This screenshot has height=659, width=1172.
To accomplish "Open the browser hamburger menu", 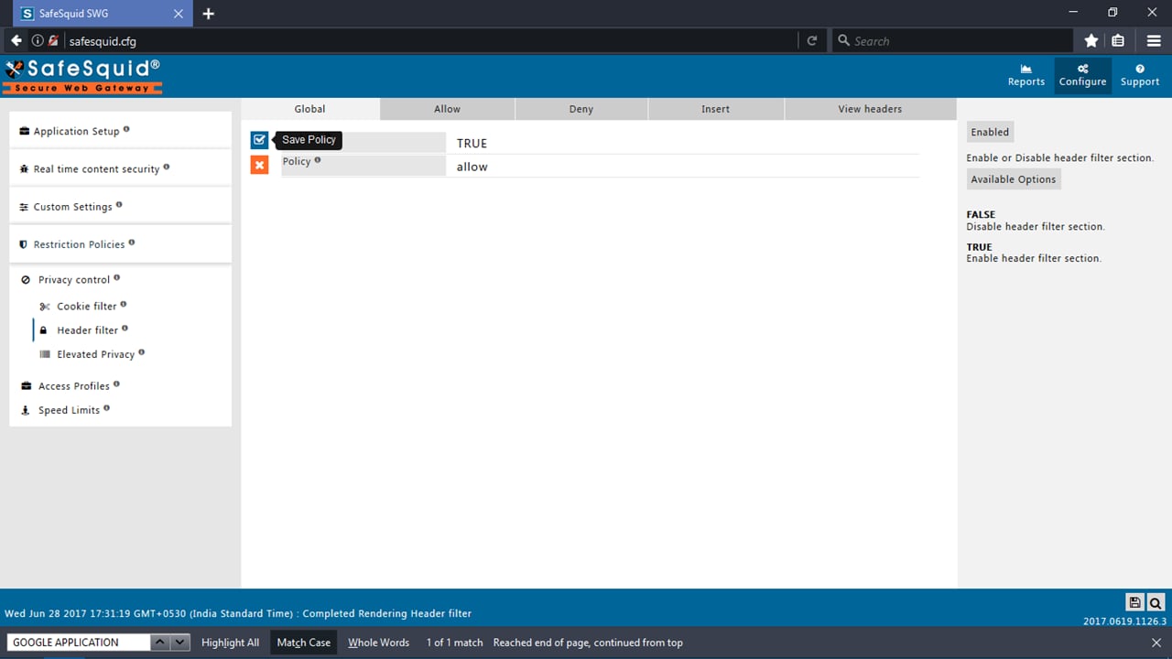I will (x=1154, y=40).
